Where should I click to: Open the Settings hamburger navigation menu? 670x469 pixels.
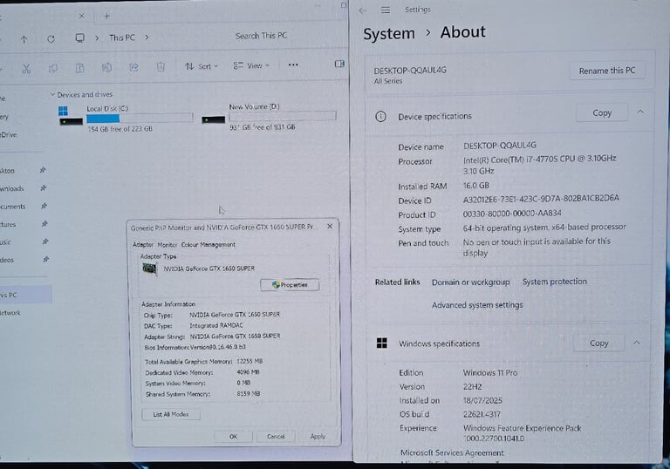click(x=386, y=10)
